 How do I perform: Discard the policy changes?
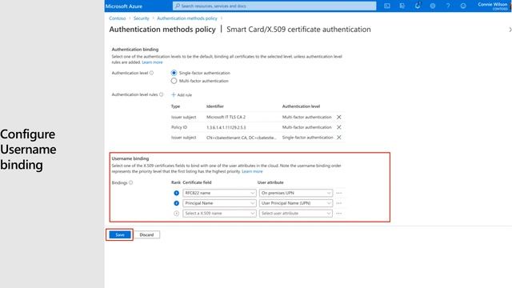coord(146,234)
